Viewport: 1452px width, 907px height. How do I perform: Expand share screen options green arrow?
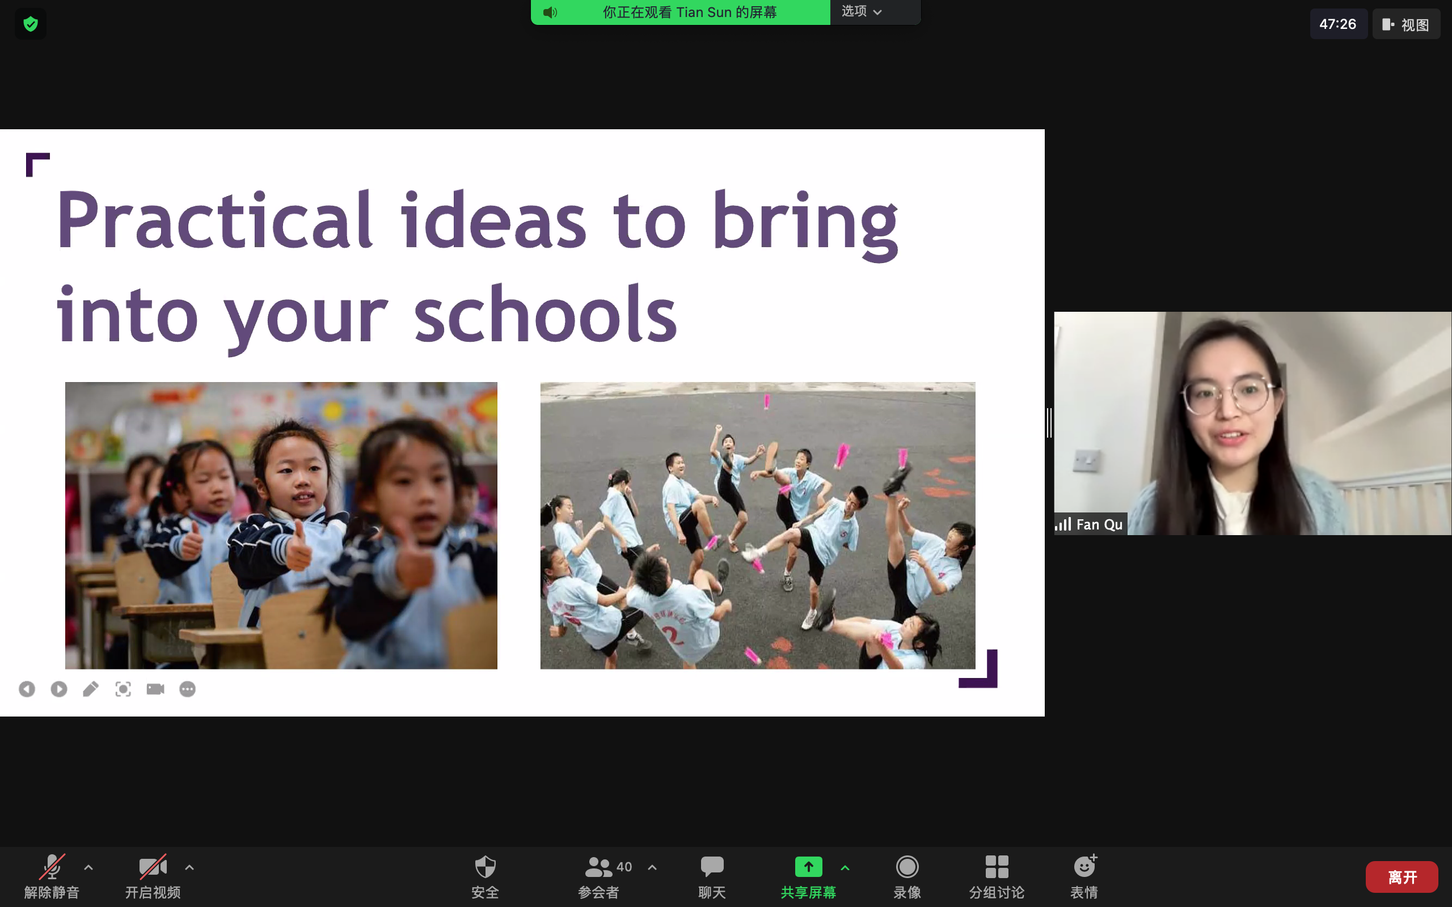tap(845, 867)
